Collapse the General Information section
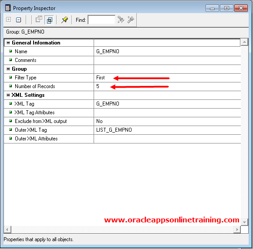The height and width of the screenshot is (249, 253). (x=8, y=43)
